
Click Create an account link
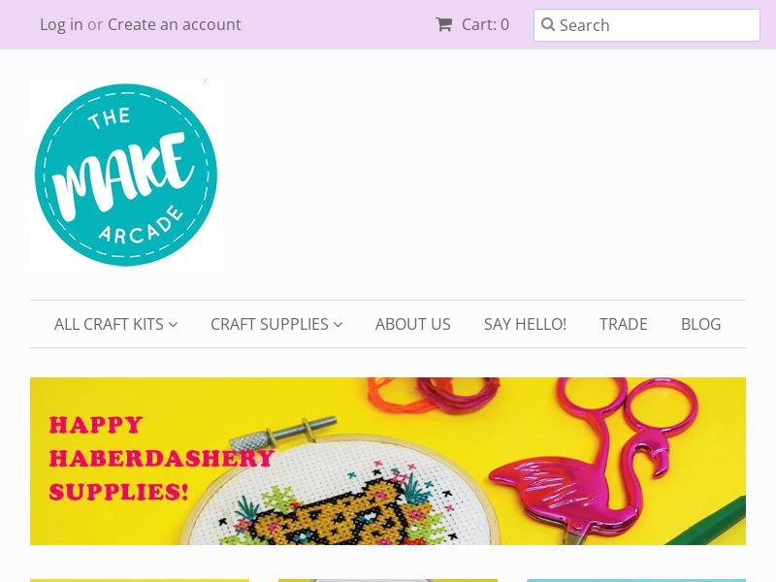coord(175,24)
